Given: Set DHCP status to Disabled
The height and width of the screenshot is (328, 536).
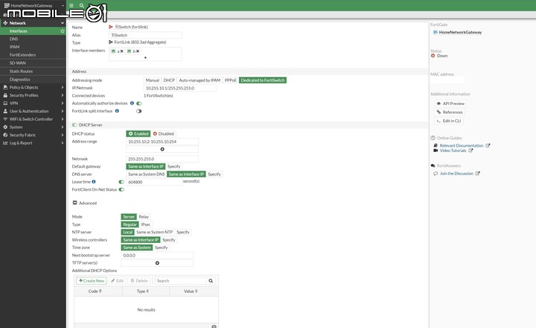Looking at the screenshot, I should pyautogui.click(x=163, y=134).
